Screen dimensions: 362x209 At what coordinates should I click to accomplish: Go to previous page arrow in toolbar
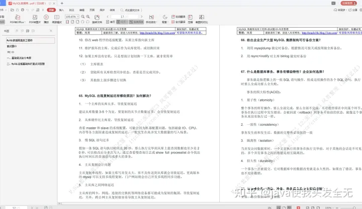(108, 17)
